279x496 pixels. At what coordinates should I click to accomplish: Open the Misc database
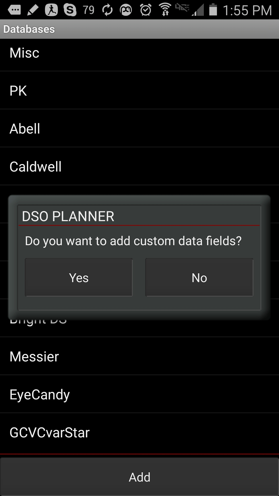139,53
